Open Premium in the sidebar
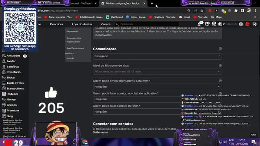Screen dimensions: 260x146 pos(13,110)
